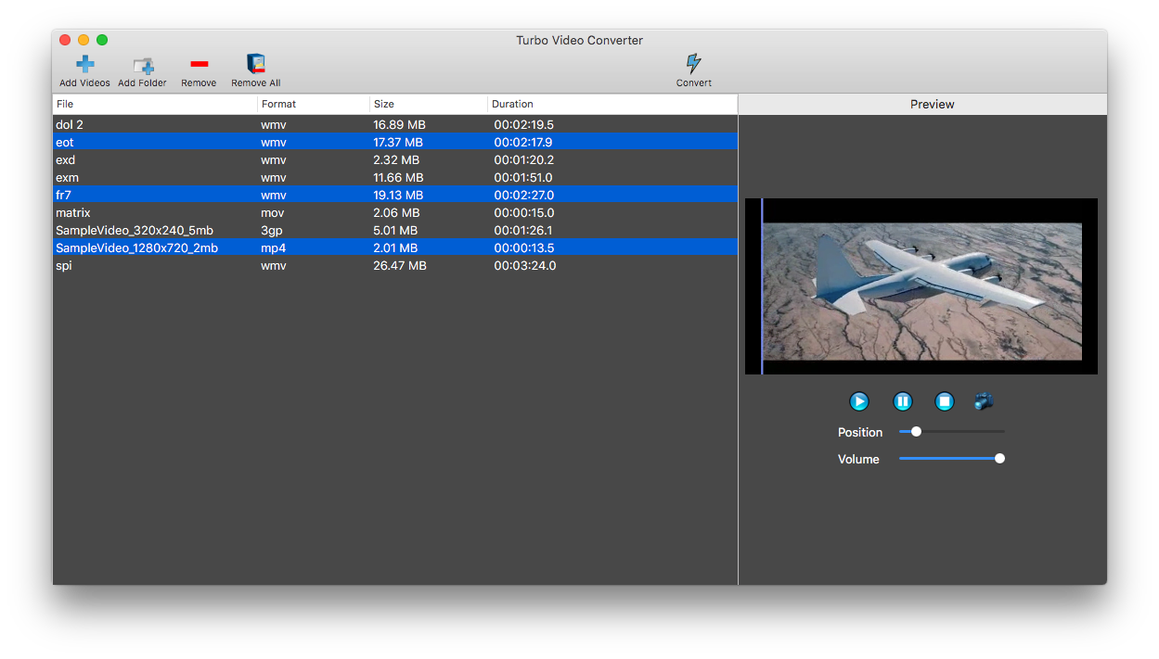Click the '26.47 MB' size value
The height and width of the screenshot is (659, 1159).
(400, 265)
